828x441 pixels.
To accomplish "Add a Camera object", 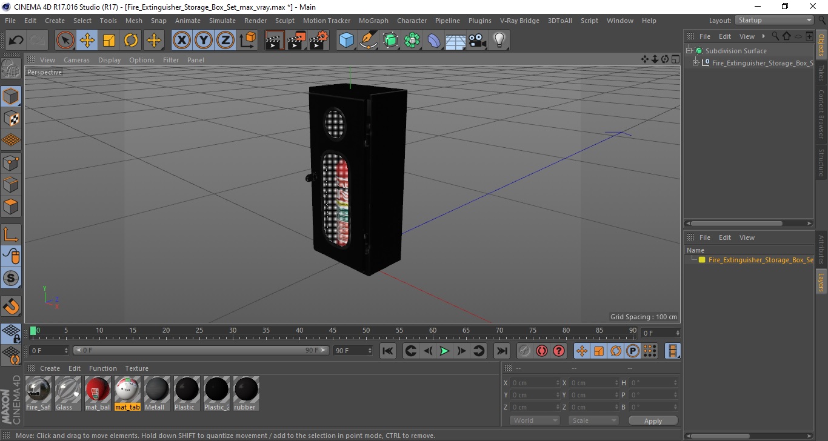I will tap(478, 41).
